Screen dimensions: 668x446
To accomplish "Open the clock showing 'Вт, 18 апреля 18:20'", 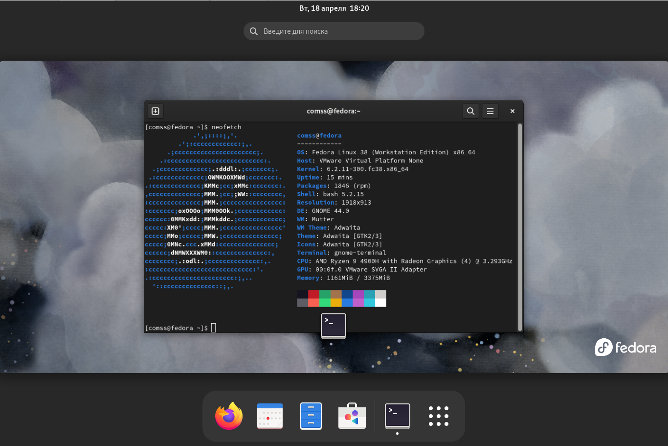I will (x=334, y=8).
